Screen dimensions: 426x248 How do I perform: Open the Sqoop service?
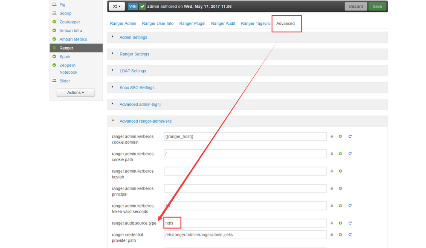66,13
